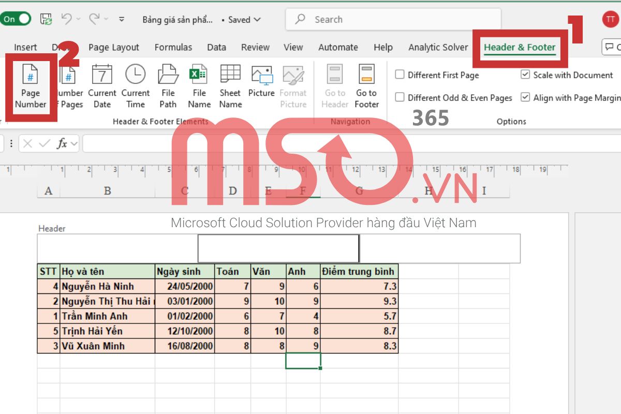Select cell 'Trịnh Hải Yến'
The width and height of the screenshot is (621, 414).
108,331
